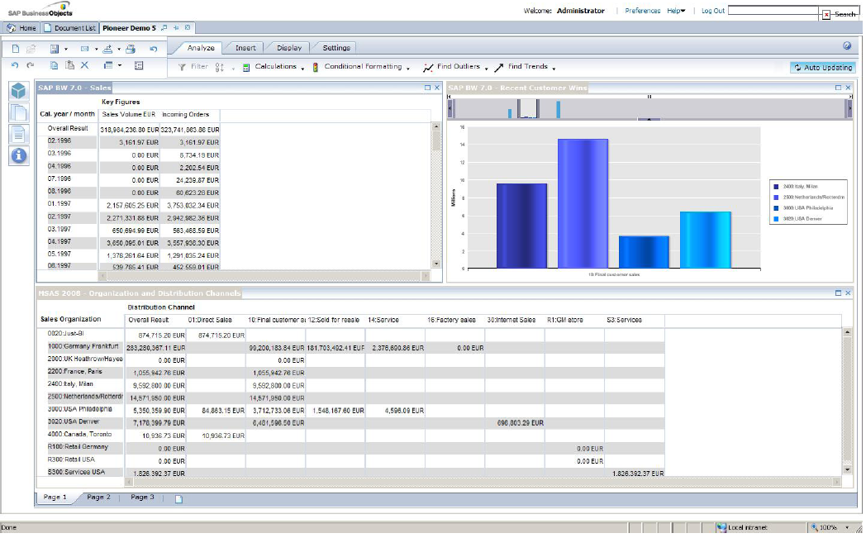Open the Preferences link
Image resolution: width=866 pixels, height=538 pixels.
(642, 11)
